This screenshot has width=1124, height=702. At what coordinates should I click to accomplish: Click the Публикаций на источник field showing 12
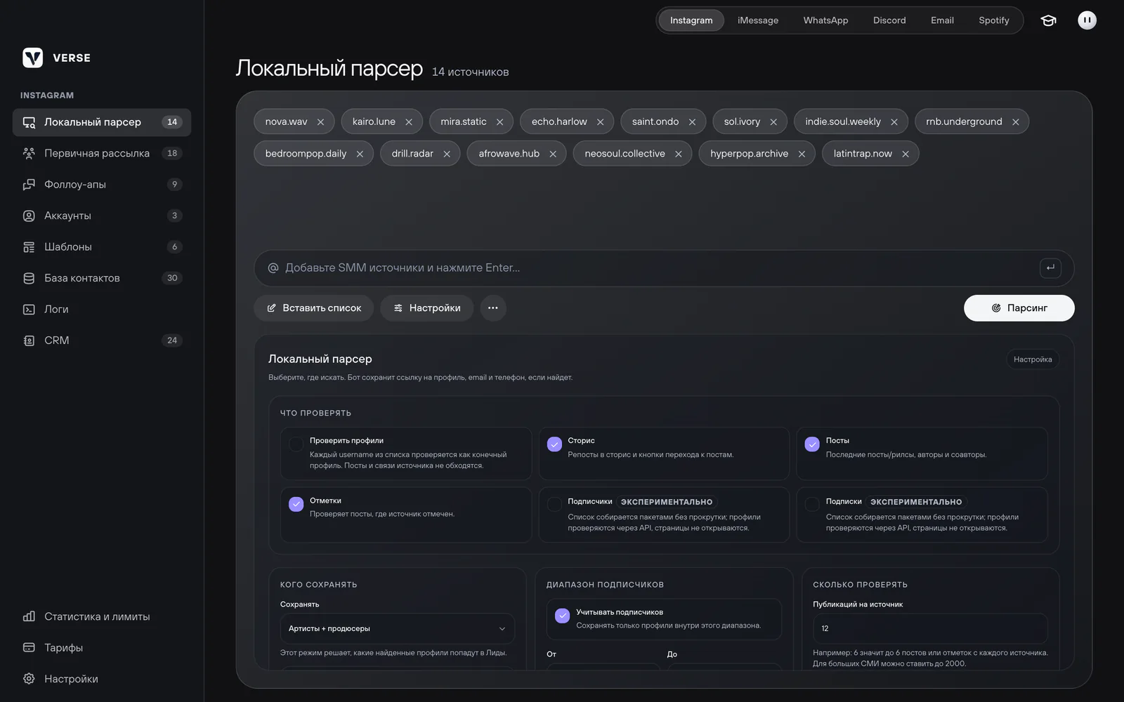click(x=930, y=628)
